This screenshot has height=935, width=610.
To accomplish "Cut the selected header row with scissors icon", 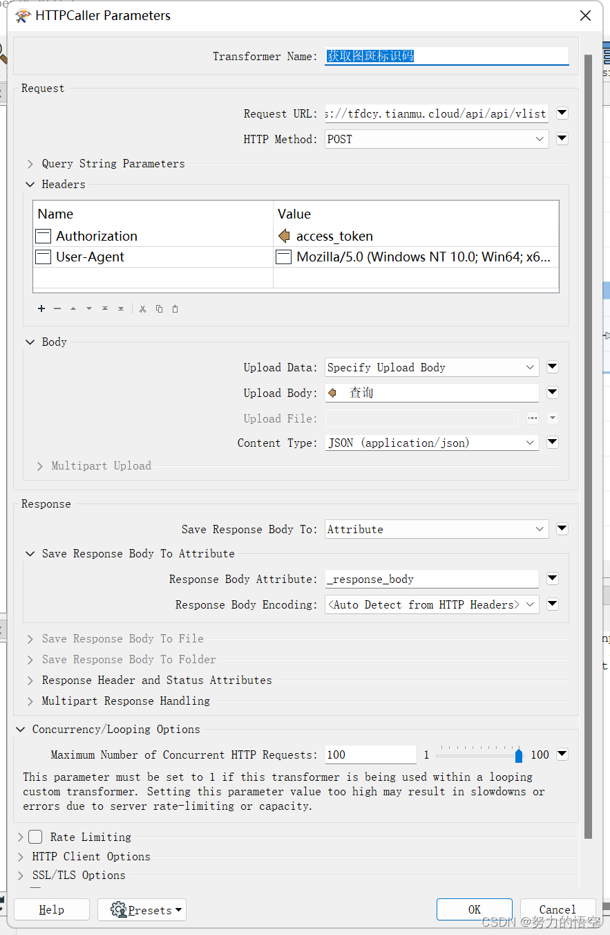I will tap(143, 308).
